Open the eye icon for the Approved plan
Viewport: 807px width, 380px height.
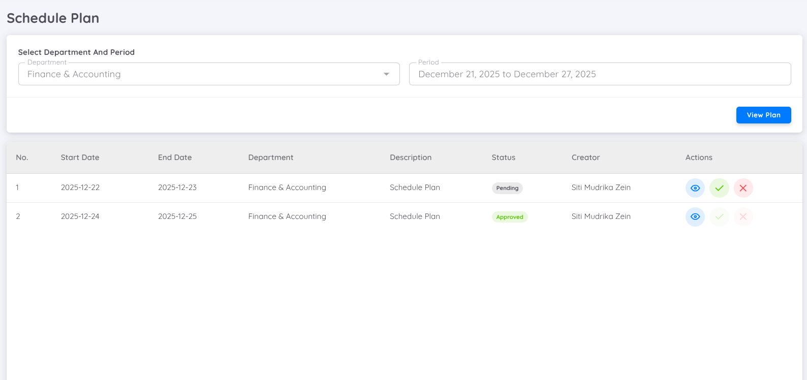pyautogui.click(x=695, y=217)
